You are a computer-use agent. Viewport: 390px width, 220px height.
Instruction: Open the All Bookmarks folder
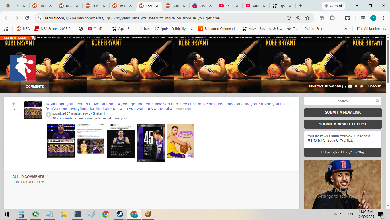(x=372, y=29)
